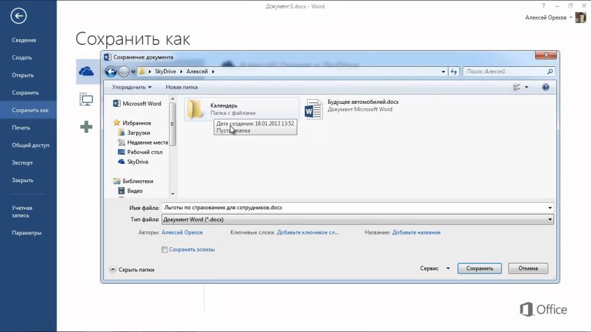Select the Будущее автомобилей.docx file icon
591x332 pixels.
(x=313, y=109)
